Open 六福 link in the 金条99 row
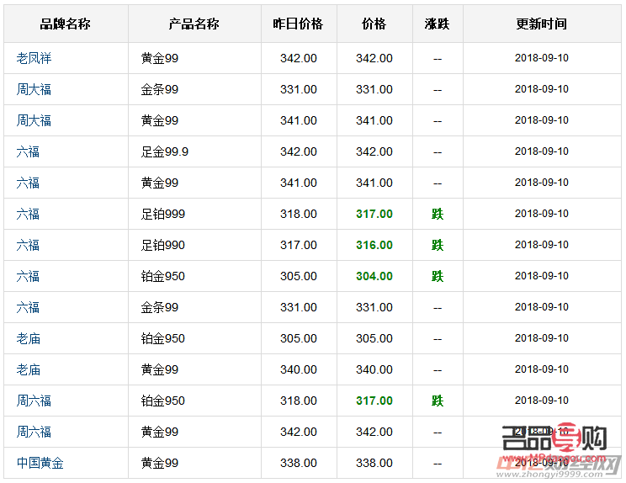 pyautogui.click(x=28, y=307)
